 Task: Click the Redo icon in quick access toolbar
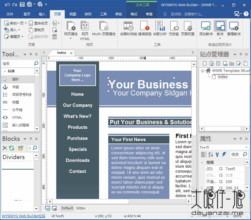pyautogui.click(x=15, y=5)
